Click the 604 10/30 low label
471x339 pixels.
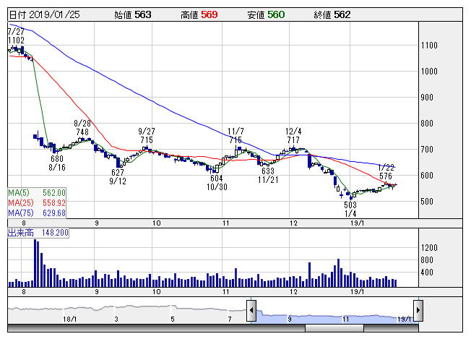click(217, 182)
